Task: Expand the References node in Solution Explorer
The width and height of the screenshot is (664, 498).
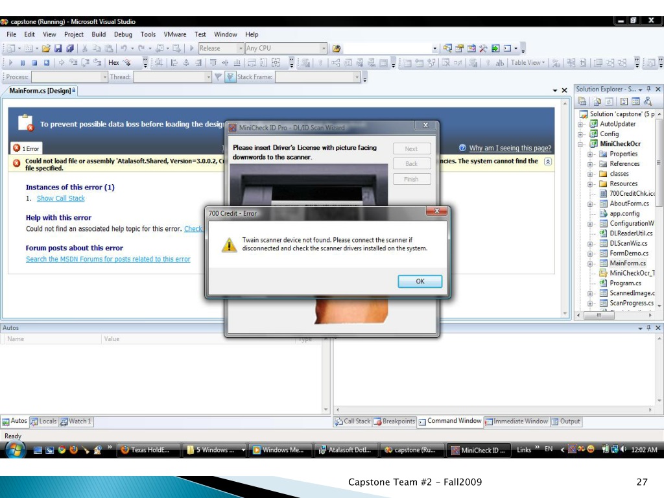Action: coord(590,164)
